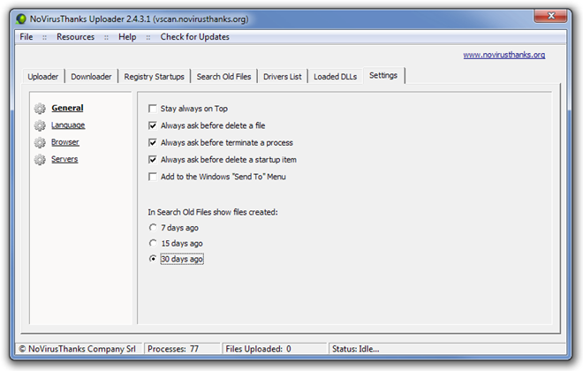Open the www.novirusthanks.org link
583x371 pixels.
[x=504, y=55]
